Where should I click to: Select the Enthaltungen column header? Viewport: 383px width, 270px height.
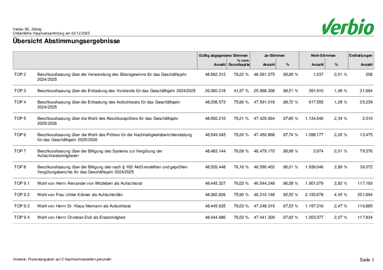(x=361, y=55)
